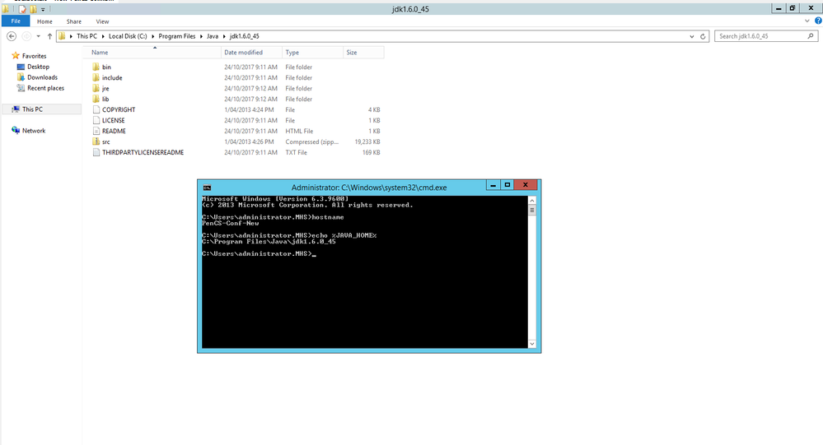Screen dimensions: 823x445
Task: Select the LICENSE file icon
Action: click(96, 120)
